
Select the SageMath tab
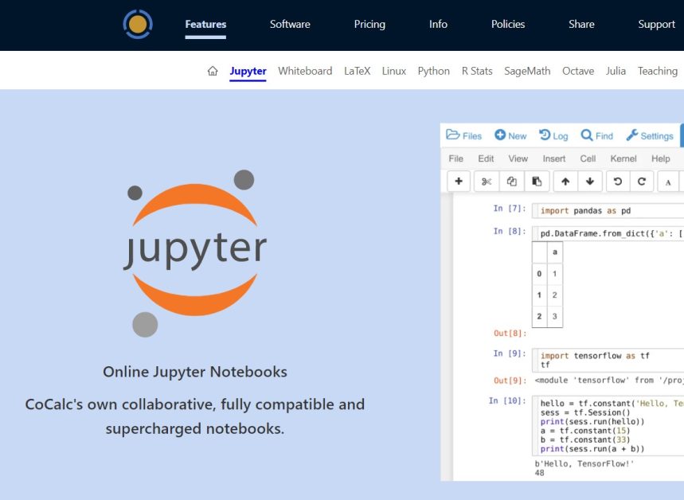(526, 70)
